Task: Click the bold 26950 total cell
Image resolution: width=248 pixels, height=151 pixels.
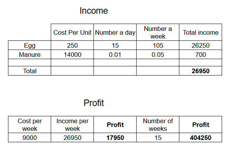Action: [200, 71]
